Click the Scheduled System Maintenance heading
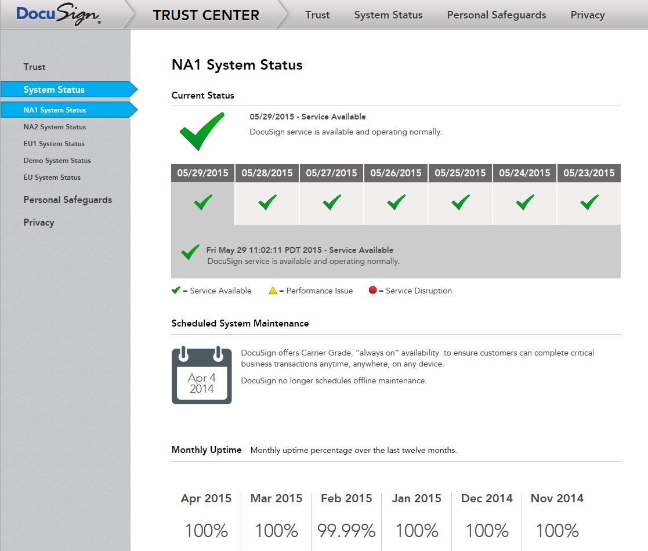Image resolution: width=648 pixels, height=551 pixels. click(240, 324)
